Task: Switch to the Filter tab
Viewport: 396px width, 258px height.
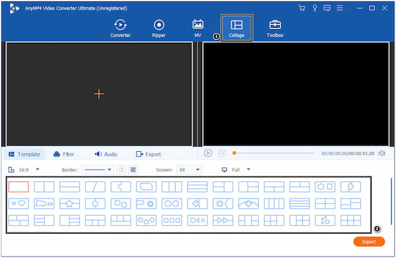Action: pyautogui.click(x=63, y=154)
